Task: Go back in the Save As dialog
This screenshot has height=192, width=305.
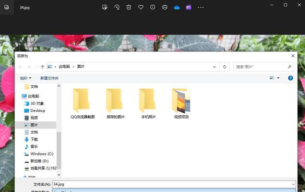Action: pos(21,67)
